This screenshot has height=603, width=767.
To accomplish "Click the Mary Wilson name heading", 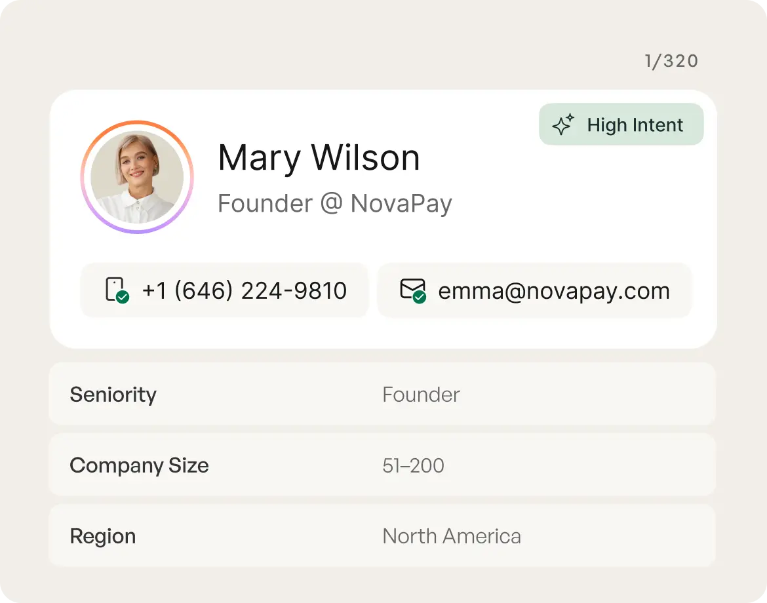I will coord(319,158).
